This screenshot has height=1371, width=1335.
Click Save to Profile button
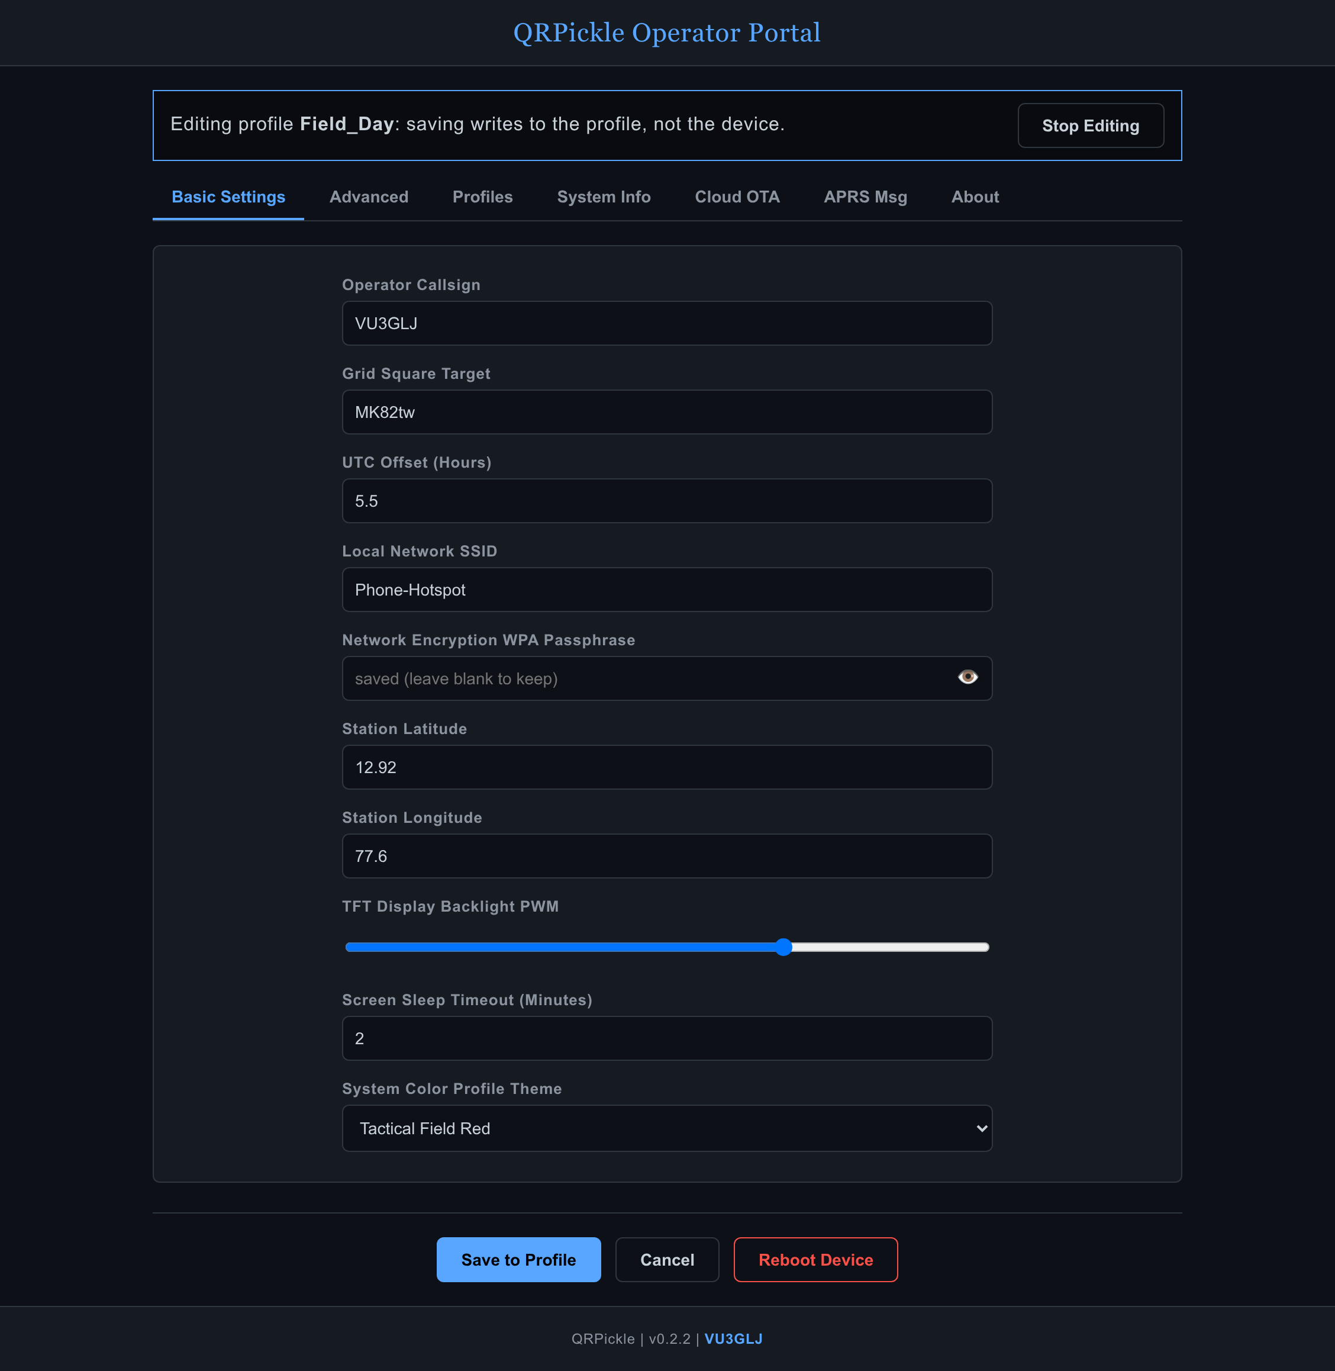click(x=519, y=1260)
